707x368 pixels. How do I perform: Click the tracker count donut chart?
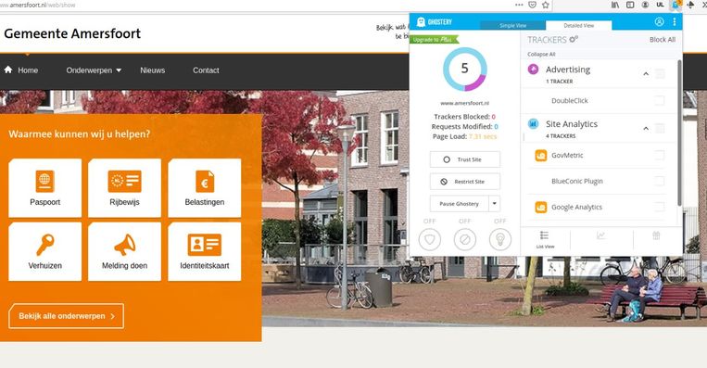click(465, 69)
